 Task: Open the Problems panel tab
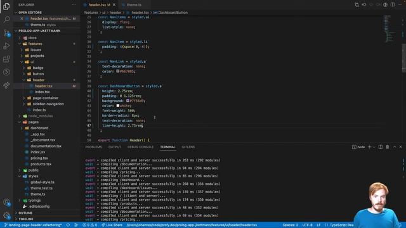click(x=93, y=147)
